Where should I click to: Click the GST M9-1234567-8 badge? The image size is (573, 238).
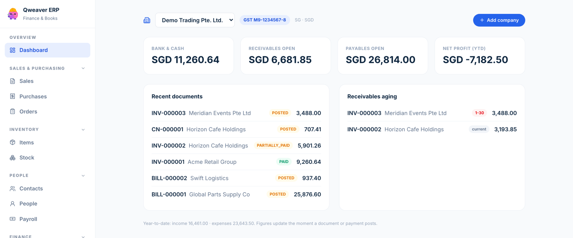click(265, 20)
